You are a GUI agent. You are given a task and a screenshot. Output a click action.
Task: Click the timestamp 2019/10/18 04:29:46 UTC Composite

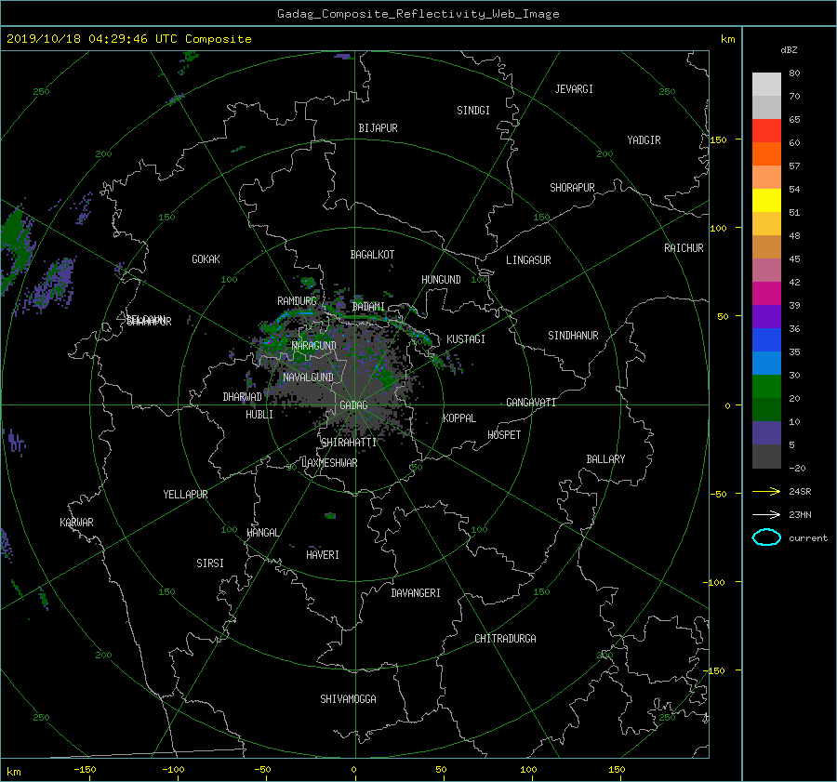pos(128,39)
